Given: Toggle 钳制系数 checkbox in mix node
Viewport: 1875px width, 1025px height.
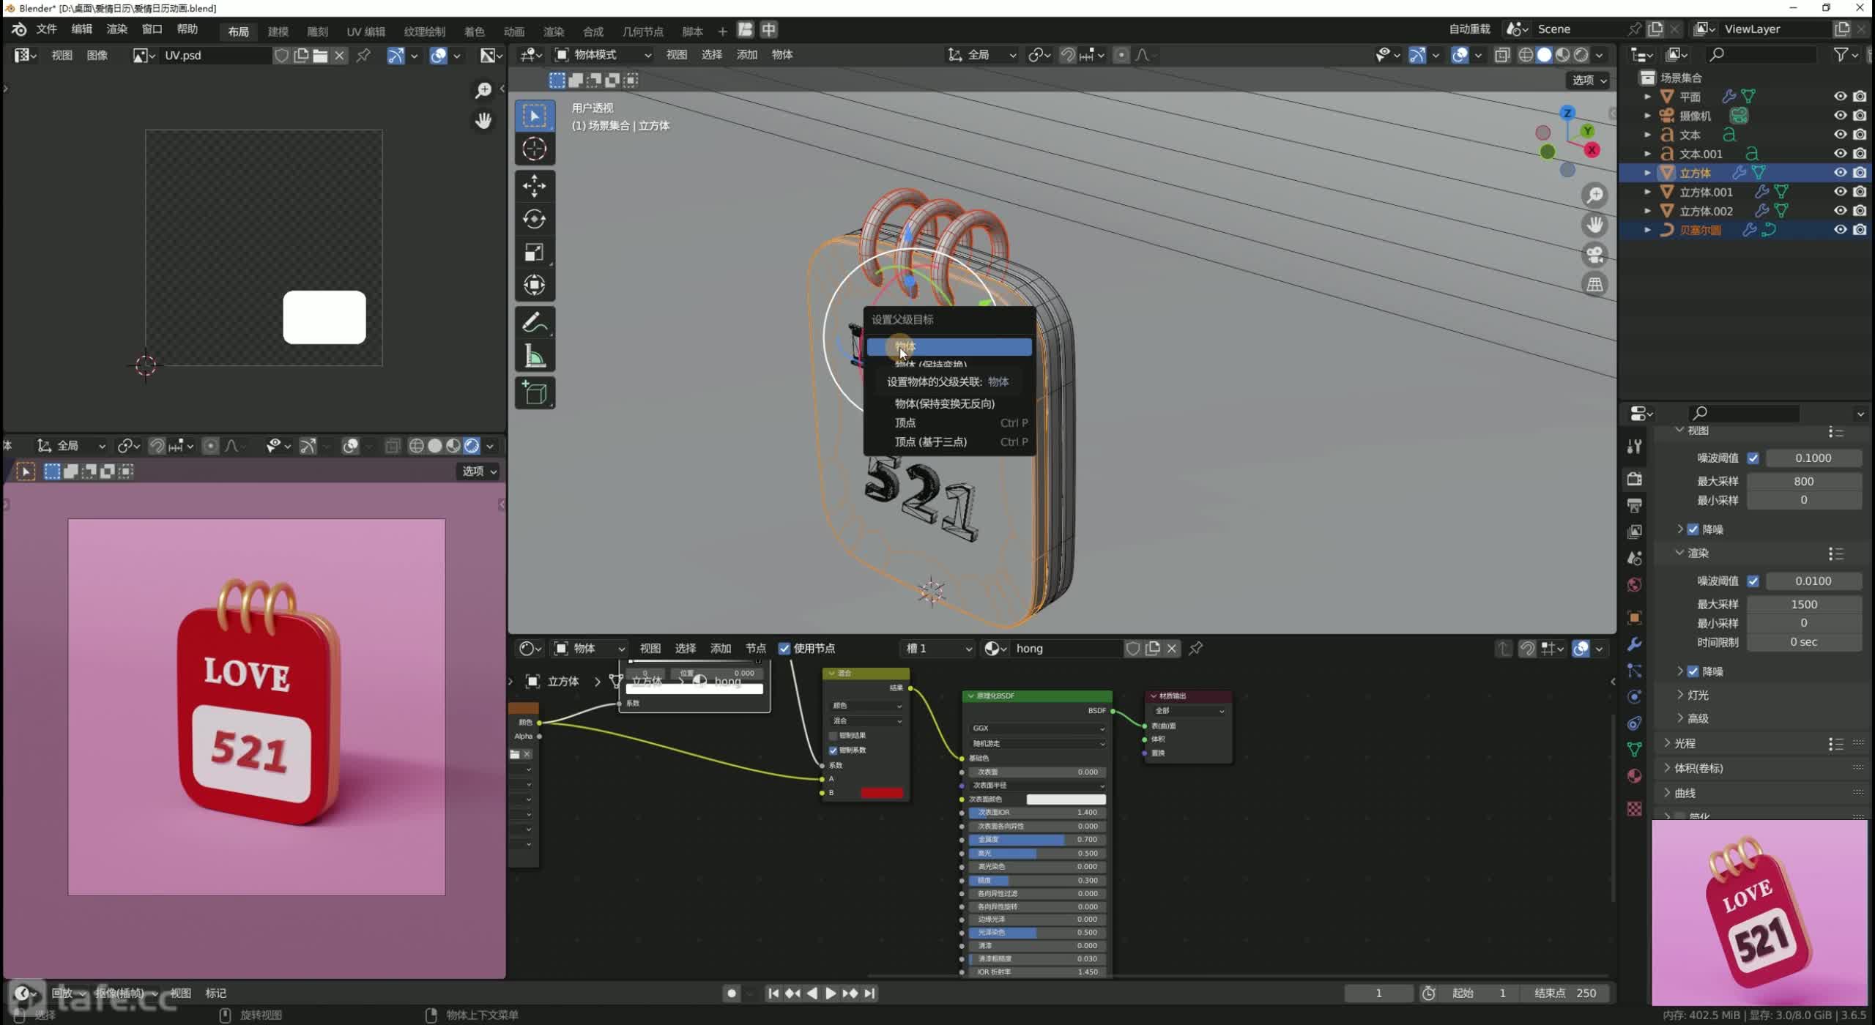Looking at the screenshot, I should coord(833,750).
